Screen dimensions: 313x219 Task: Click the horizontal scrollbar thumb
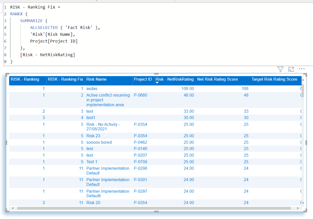click(x=154, y=208)
